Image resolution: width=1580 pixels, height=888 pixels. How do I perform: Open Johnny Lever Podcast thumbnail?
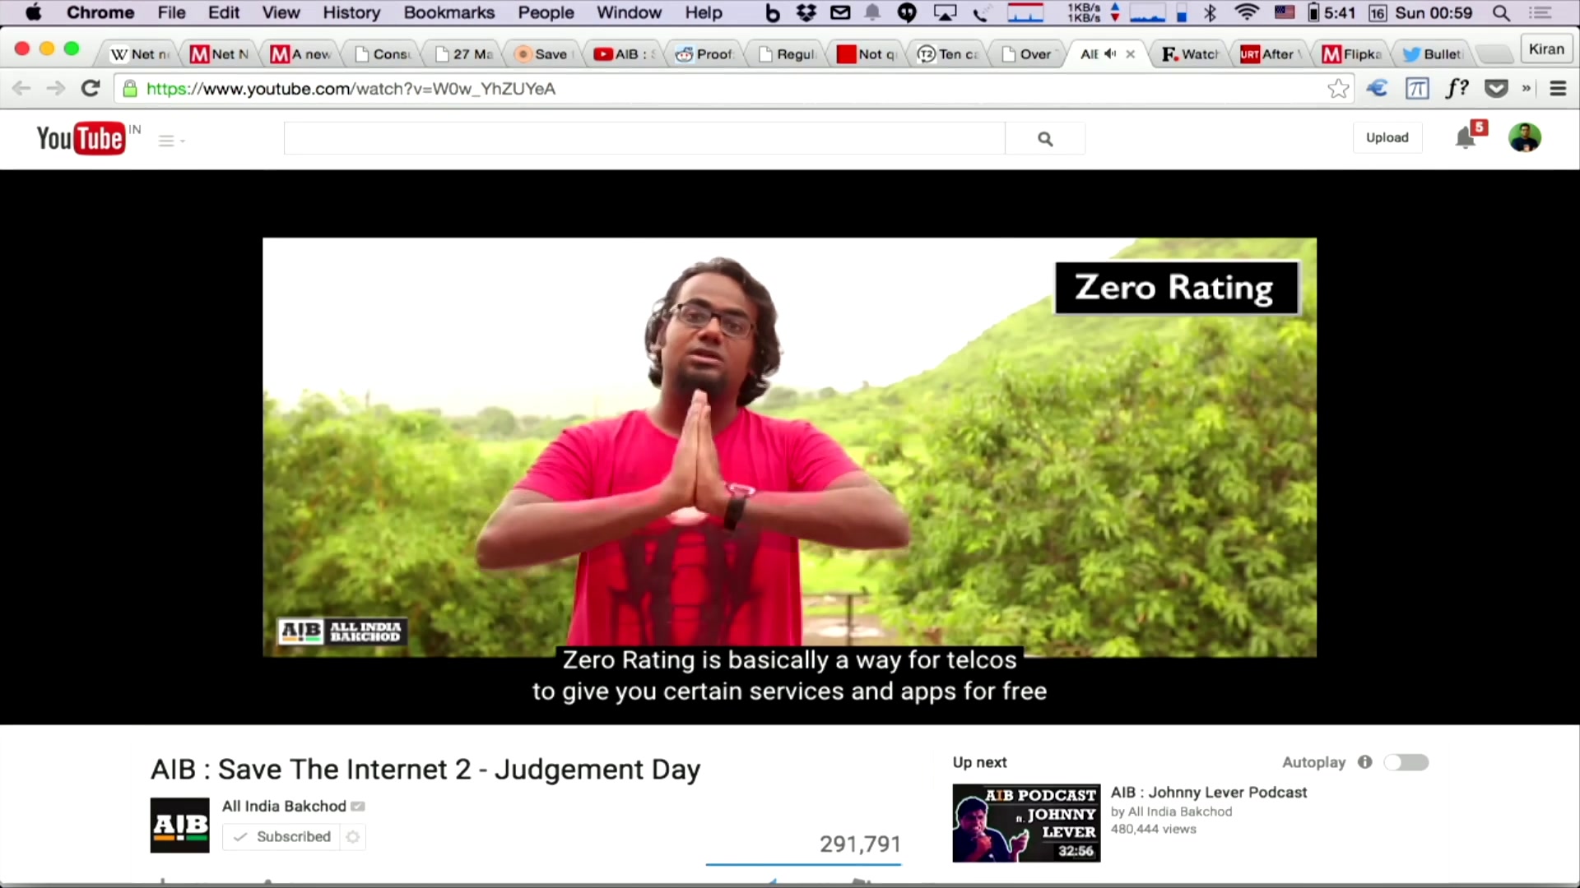(1026, 823)
